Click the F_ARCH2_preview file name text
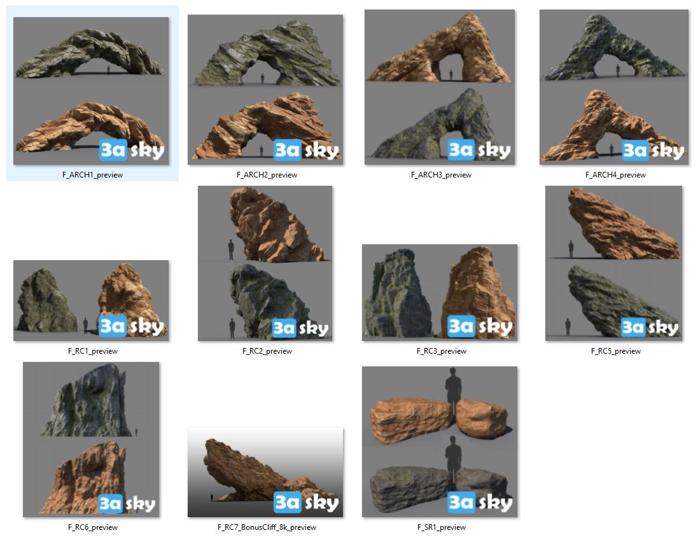The image size is (698, 542). (267, 175)
